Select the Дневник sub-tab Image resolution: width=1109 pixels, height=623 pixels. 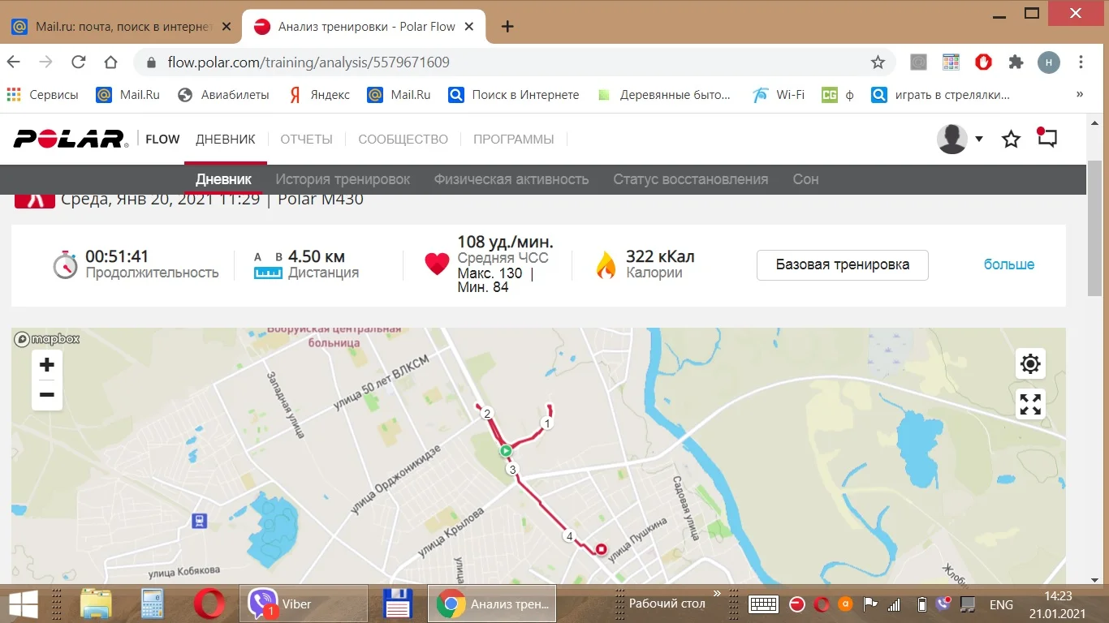[x=223, y=179]
